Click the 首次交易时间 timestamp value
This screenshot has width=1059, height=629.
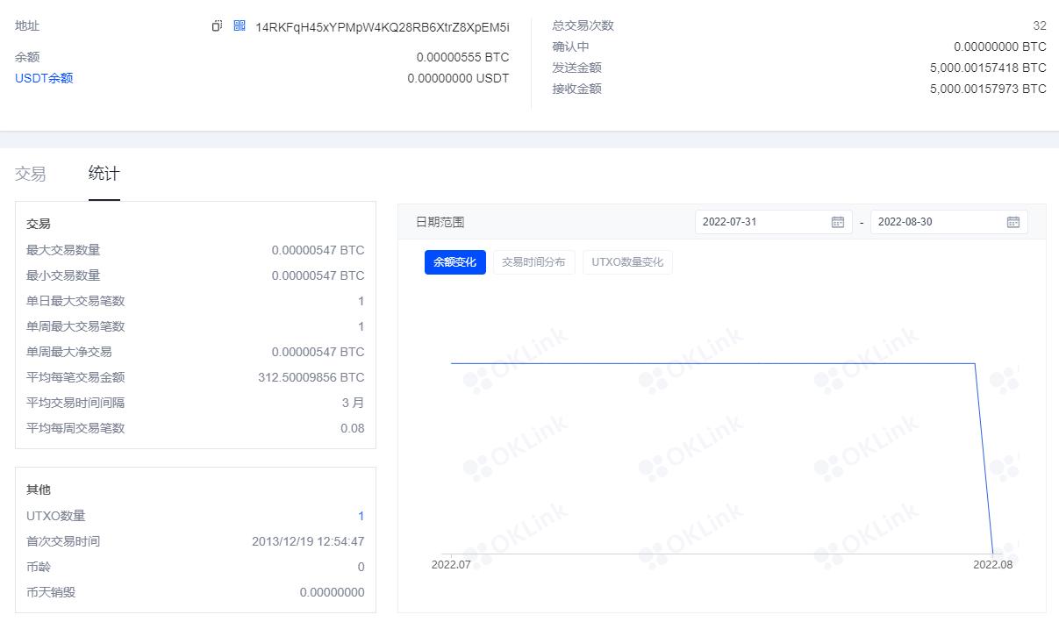307,541
